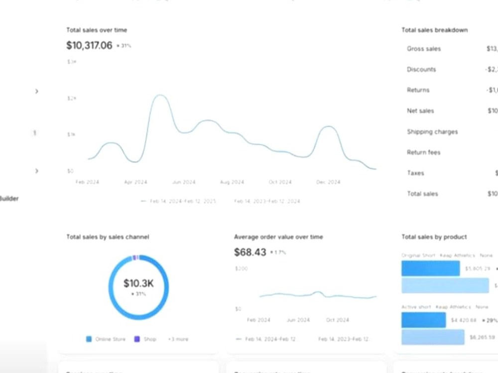Open Total sales by sales channel report
The width and height of the screenshot is (498, 373).
(x=108, y=237)
